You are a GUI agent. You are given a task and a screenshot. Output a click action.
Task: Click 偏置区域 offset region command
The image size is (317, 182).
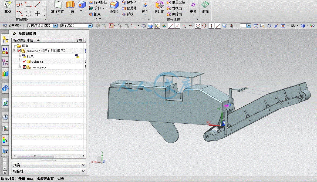tap(176, 2)
